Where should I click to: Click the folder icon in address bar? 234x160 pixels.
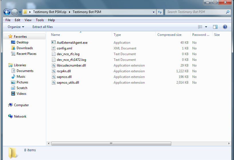coord(25,12)
